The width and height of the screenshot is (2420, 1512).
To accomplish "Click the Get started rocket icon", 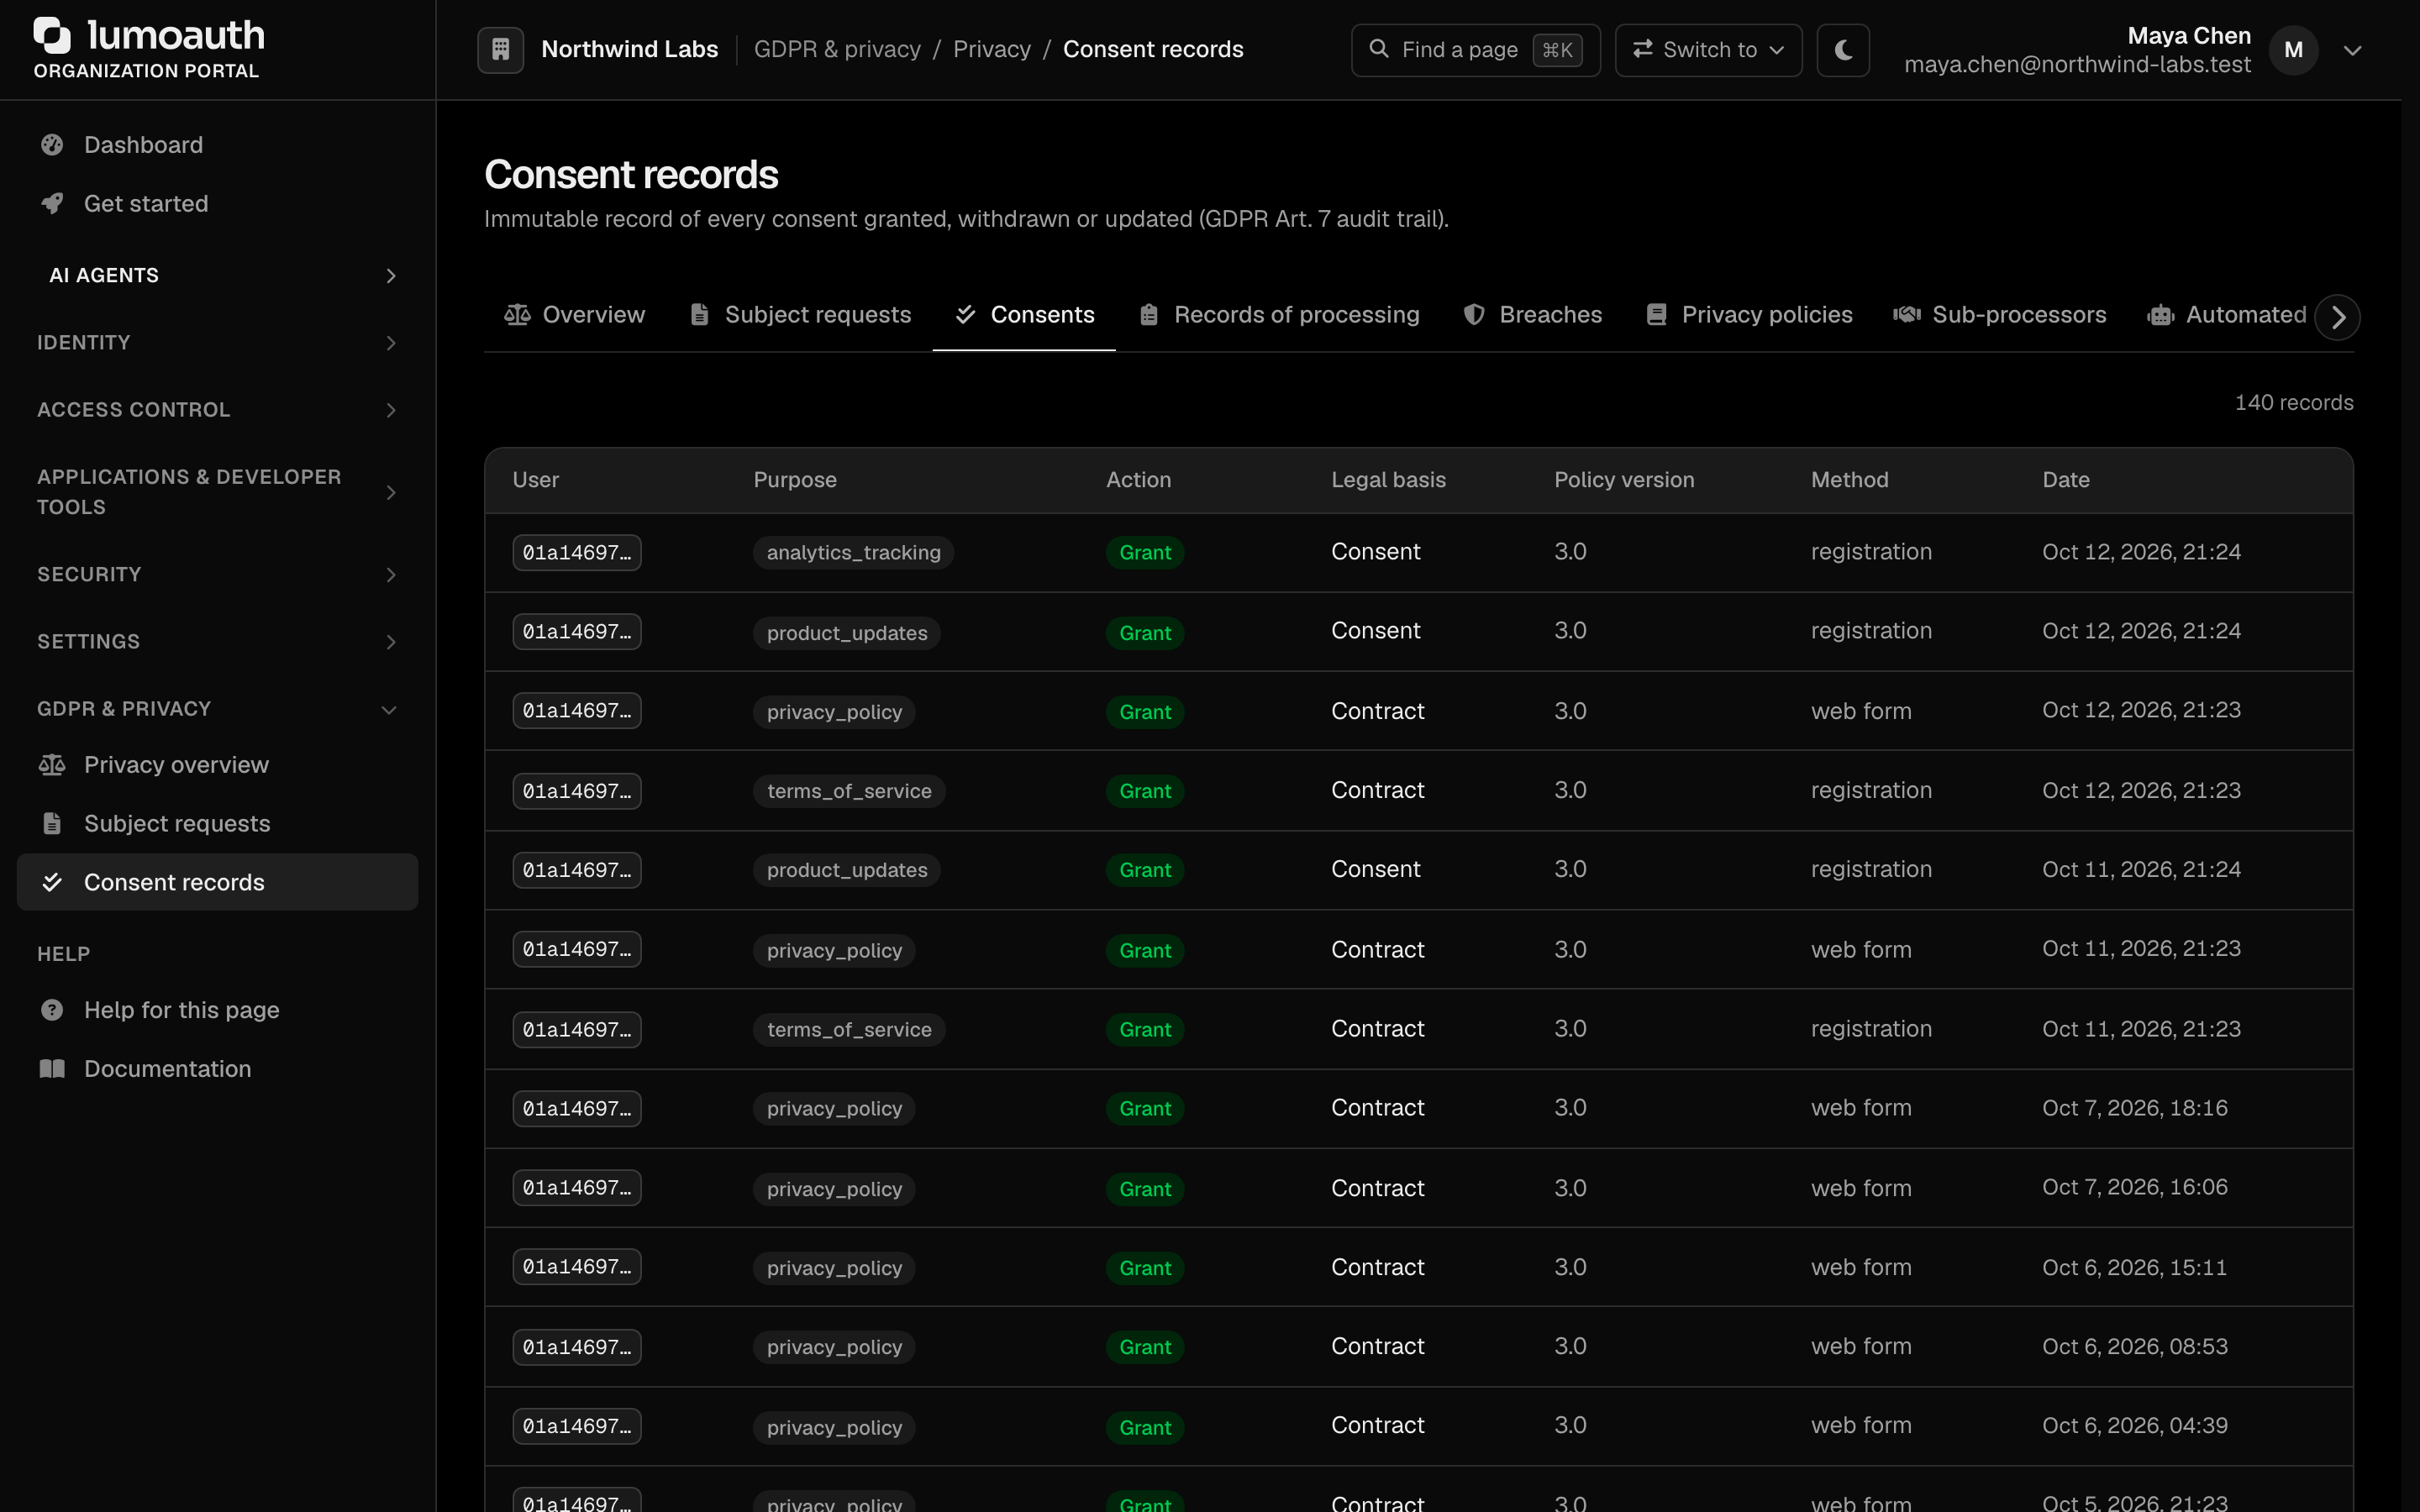I will point(52,204).
